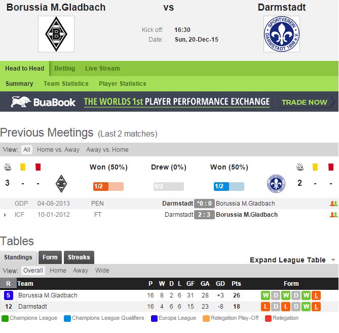
Task: Click lineup icon on the 10-01-2012 match row
Action: [x=333, y=215]
